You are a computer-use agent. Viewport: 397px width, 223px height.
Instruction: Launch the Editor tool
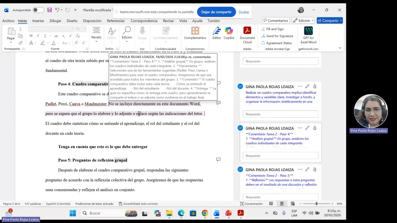[x=217, y=31]
